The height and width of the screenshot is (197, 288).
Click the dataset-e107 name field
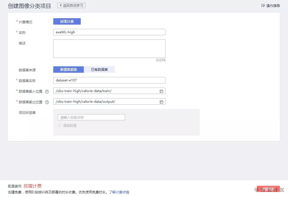pos(109,80)
